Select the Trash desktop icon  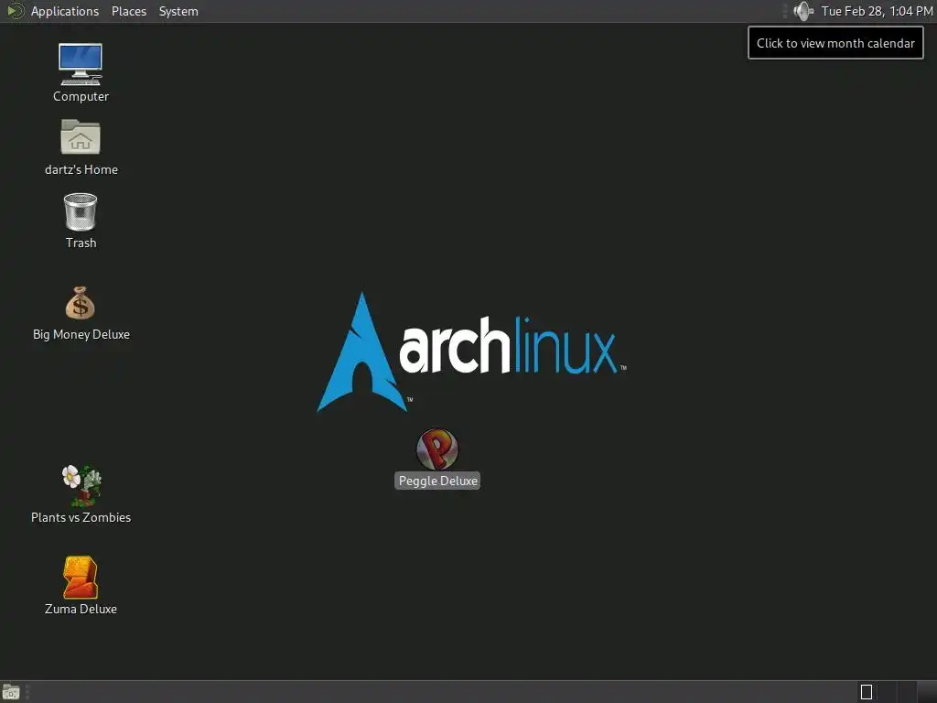[81, 211]
